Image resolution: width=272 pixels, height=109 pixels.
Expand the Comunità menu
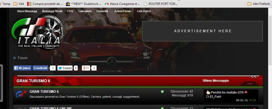103,11
